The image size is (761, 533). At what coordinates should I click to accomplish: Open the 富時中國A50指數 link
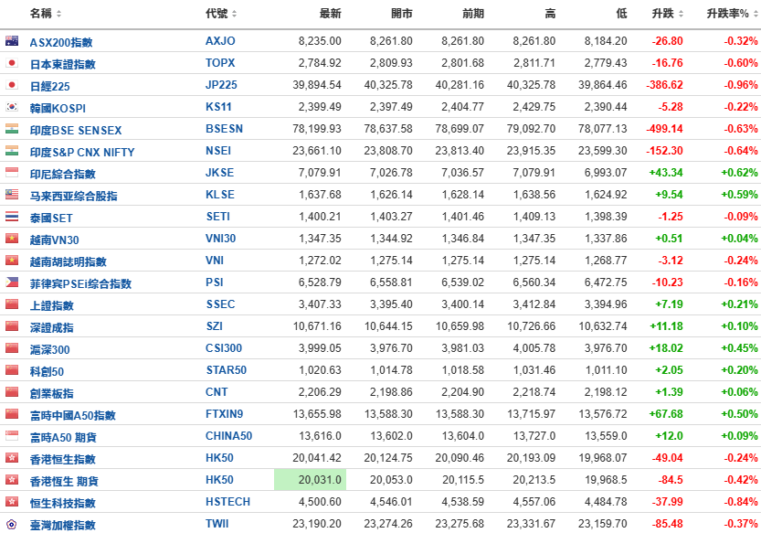73,415
